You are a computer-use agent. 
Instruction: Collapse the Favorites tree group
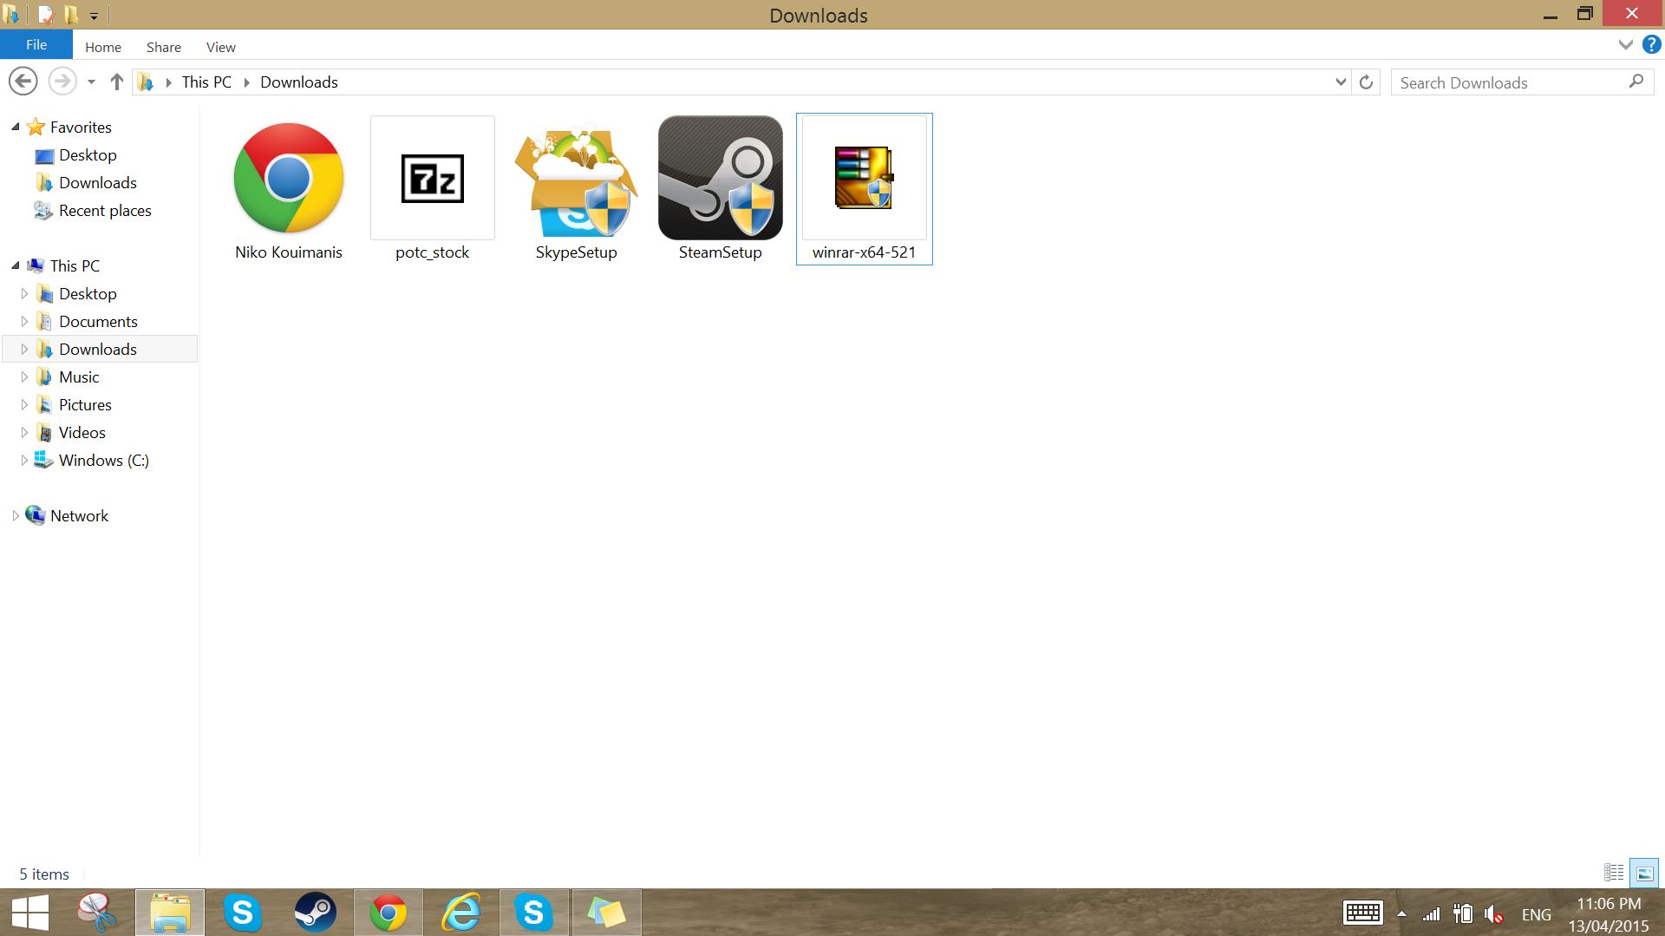pos(15,127)
